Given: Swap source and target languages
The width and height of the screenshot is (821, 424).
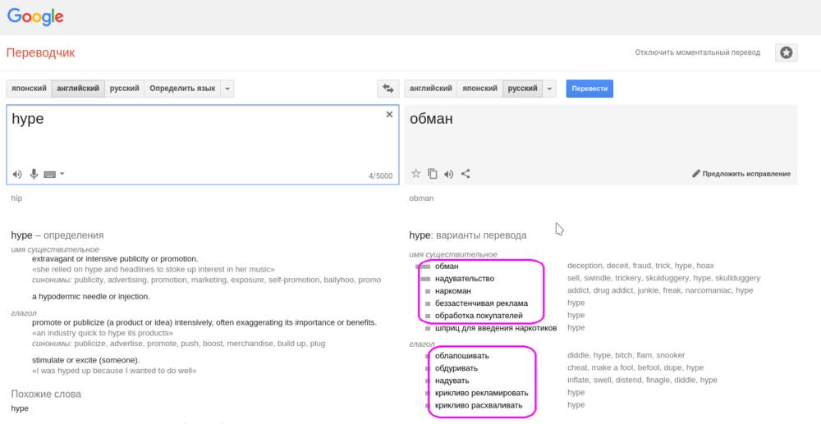Looking at the screenshot, I should [x=388, y=89].
